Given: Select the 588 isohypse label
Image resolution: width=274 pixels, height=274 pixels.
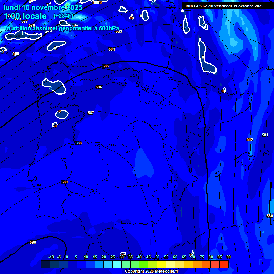Looking at the screenshot, I should (x=78, y=143).
